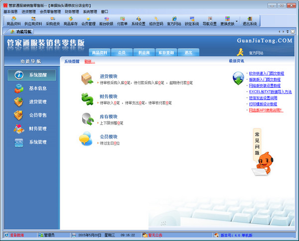The height and width of the screenshot is (241, 299).
Task: Click the 修改密码 toolbar icon
Action: click(x=156, y=21)
